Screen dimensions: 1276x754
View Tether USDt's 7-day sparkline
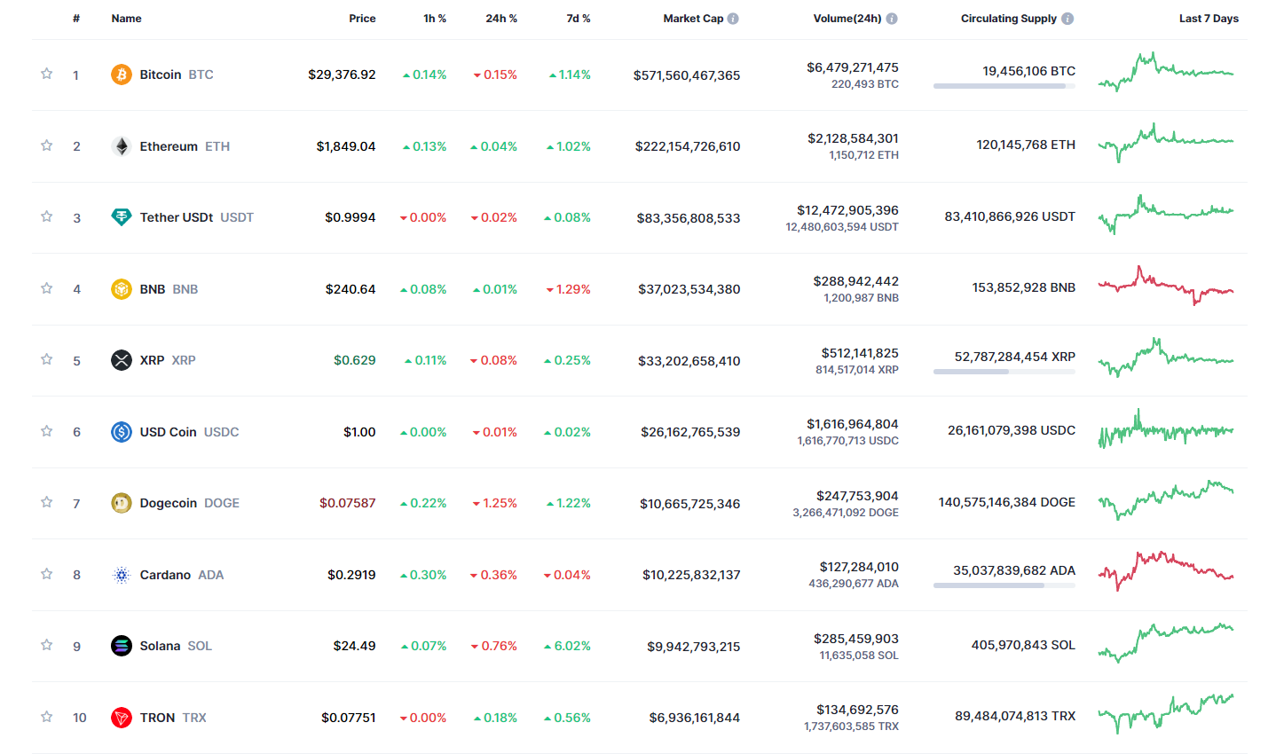tap(1166, 215)
